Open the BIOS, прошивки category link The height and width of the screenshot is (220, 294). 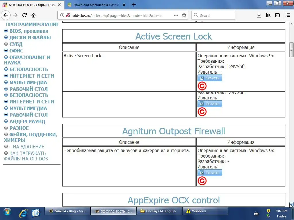point(29,31)
